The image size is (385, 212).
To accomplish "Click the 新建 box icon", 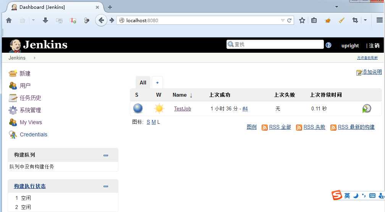I will pos(13,73).
